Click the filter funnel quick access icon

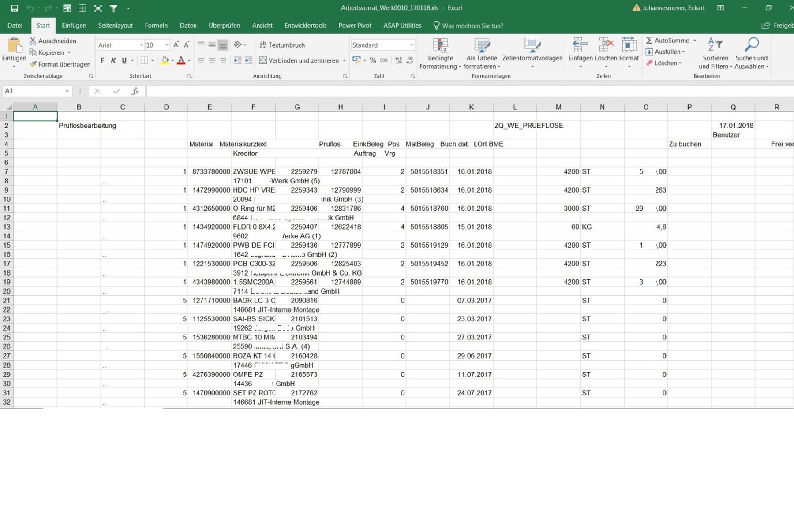tap(113, 8)
